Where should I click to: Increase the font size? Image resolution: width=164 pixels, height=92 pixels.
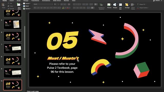[x=61, y=4]
